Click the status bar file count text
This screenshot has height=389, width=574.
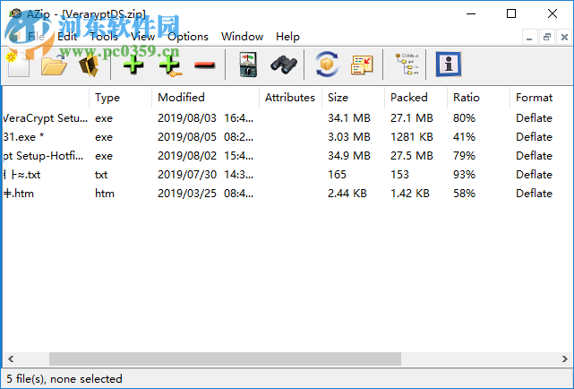coord(64,379)
